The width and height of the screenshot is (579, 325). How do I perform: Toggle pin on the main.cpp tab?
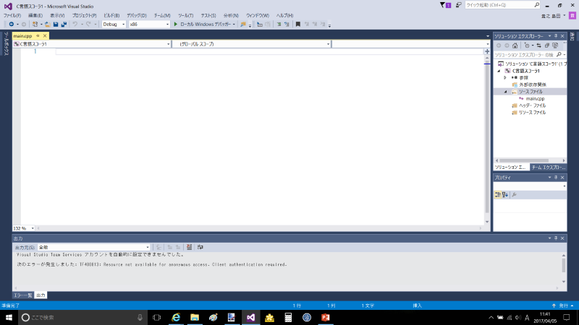38,35
